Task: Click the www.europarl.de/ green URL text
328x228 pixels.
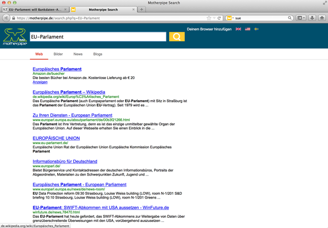Action: (46, 166)
